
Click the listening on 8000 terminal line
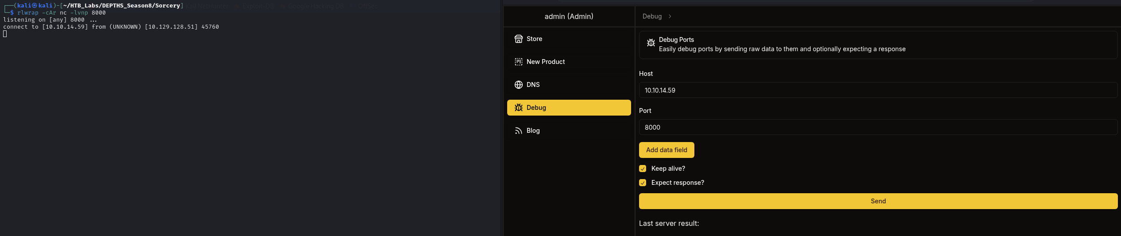point(50,20)
